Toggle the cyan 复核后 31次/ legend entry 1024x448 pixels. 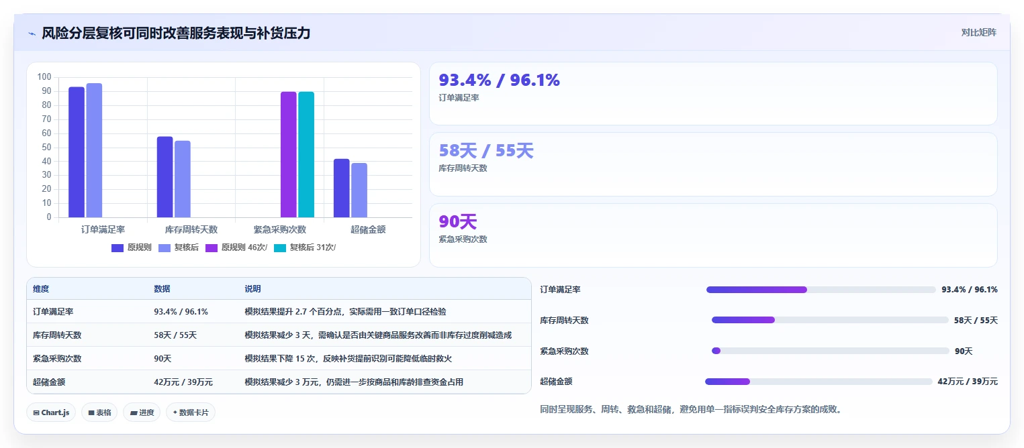coord(305,247)
